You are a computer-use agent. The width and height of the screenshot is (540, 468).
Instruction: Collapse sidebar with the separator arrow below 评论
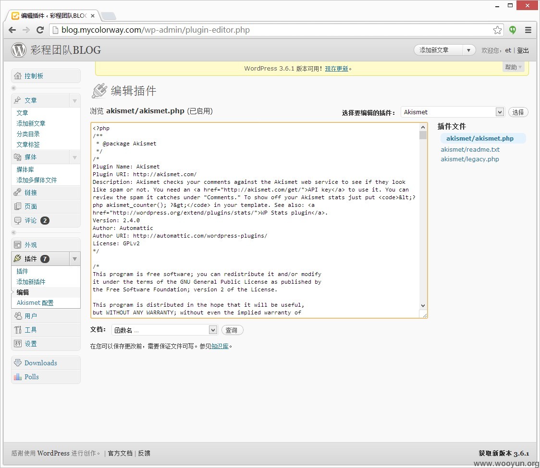point(14,233)
